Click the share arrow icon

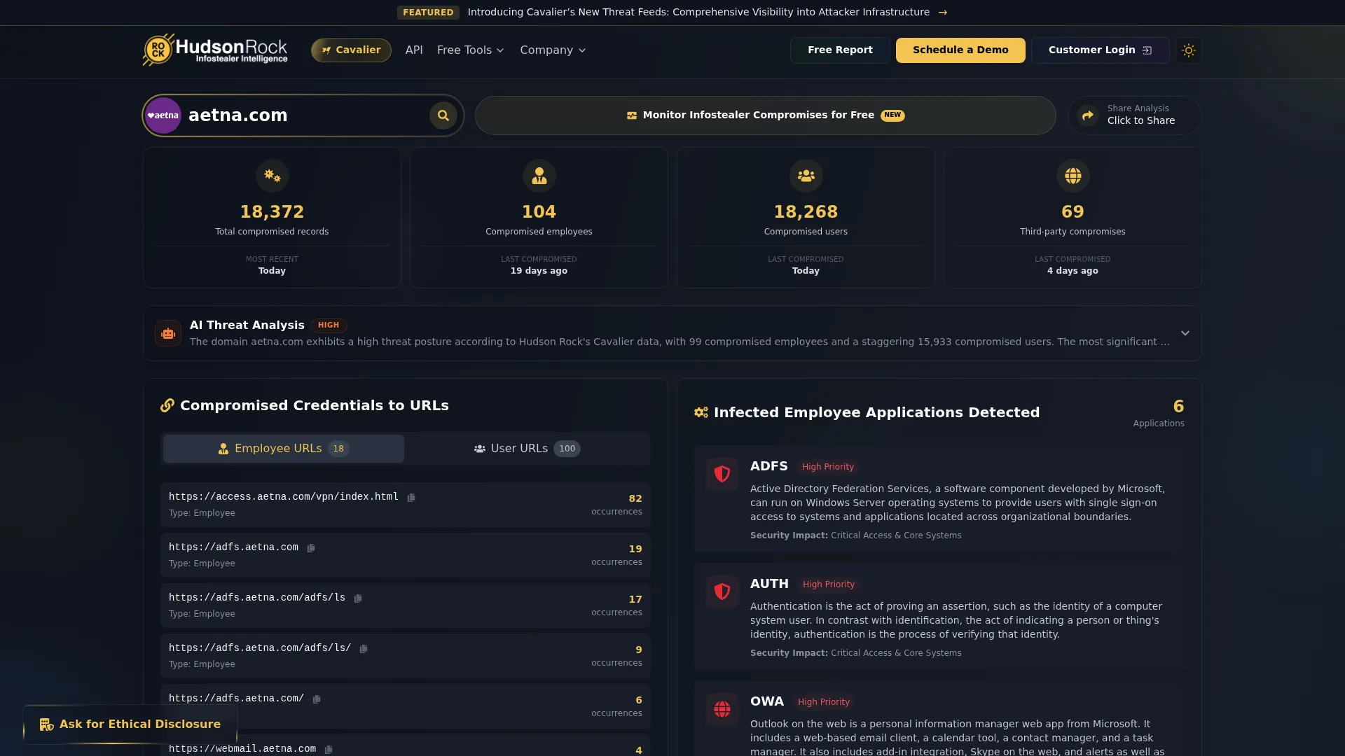click(1088, 115)
